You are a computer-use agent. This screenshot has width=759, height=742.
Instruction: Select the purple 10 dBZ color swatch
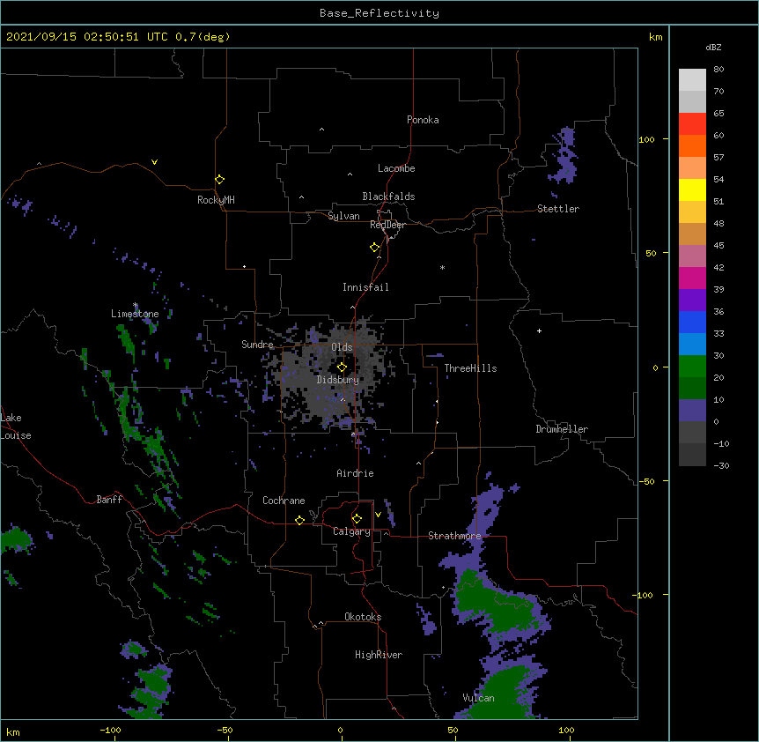click(x=692, y=411)
